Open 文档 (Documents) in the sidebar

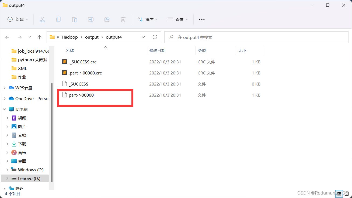(19, 135)
